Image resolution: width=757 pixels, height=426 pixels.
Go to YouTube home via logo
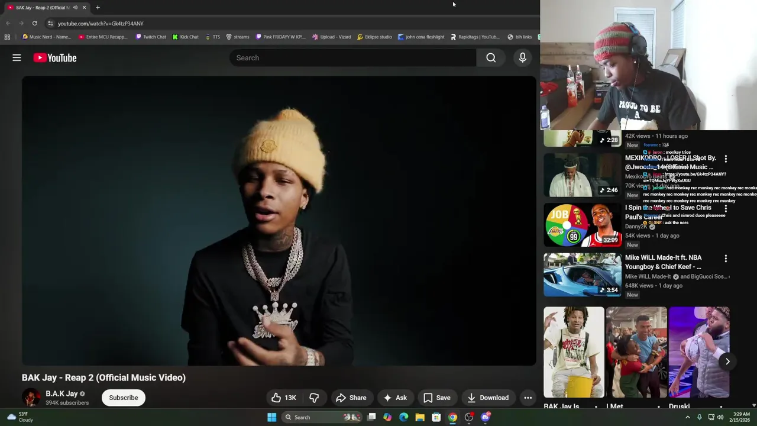(55, 57)
